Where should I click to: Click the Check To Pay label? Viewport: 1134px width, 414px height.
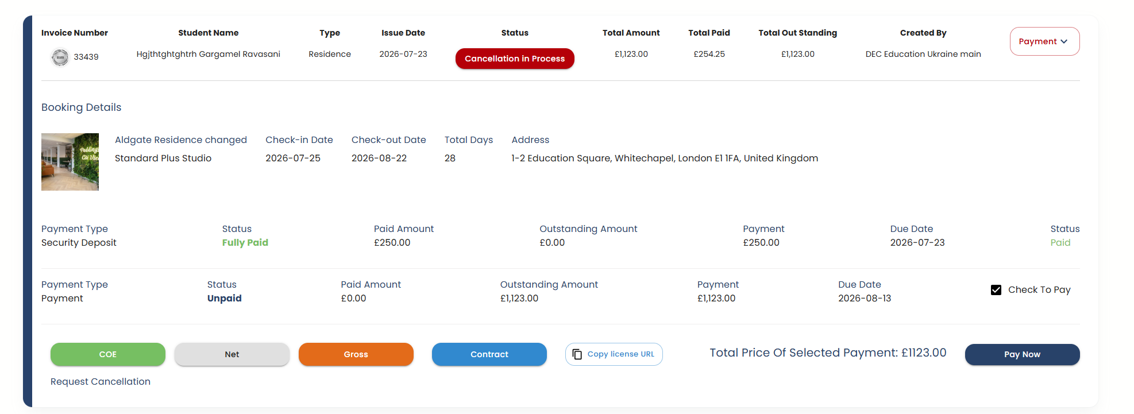(1039, 290)
